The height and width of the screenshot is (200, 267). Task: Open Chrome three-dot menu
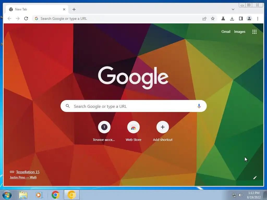click(x=258, y=18)
